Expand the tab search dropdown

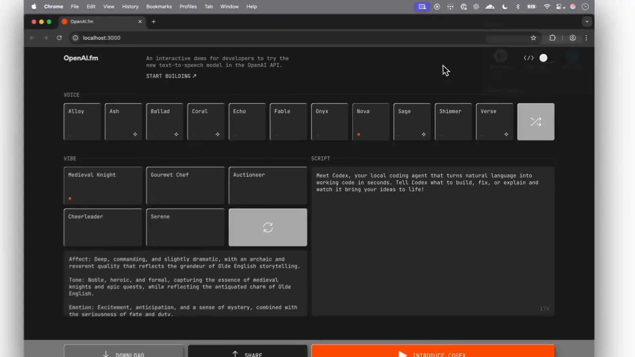click(x=587, y=21)
